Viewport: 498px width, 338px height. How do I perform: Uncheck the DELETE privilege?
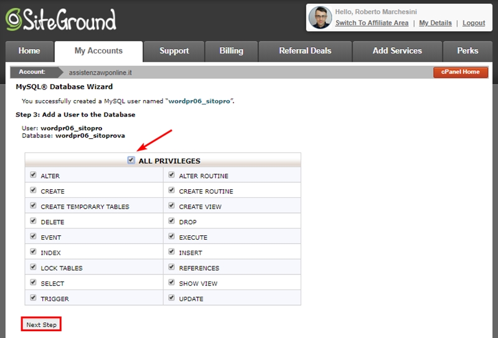click(x=33, y=221)
